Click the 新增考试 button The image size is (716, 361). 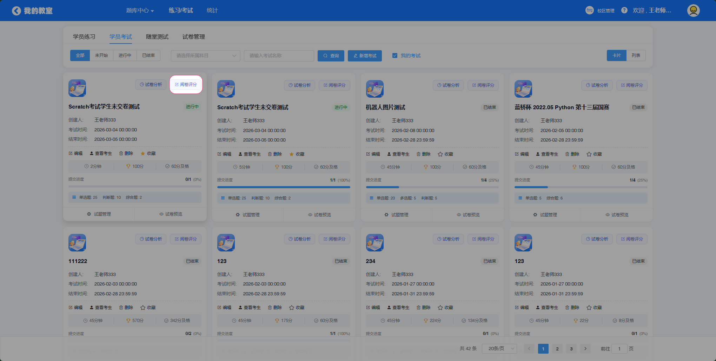365,55
